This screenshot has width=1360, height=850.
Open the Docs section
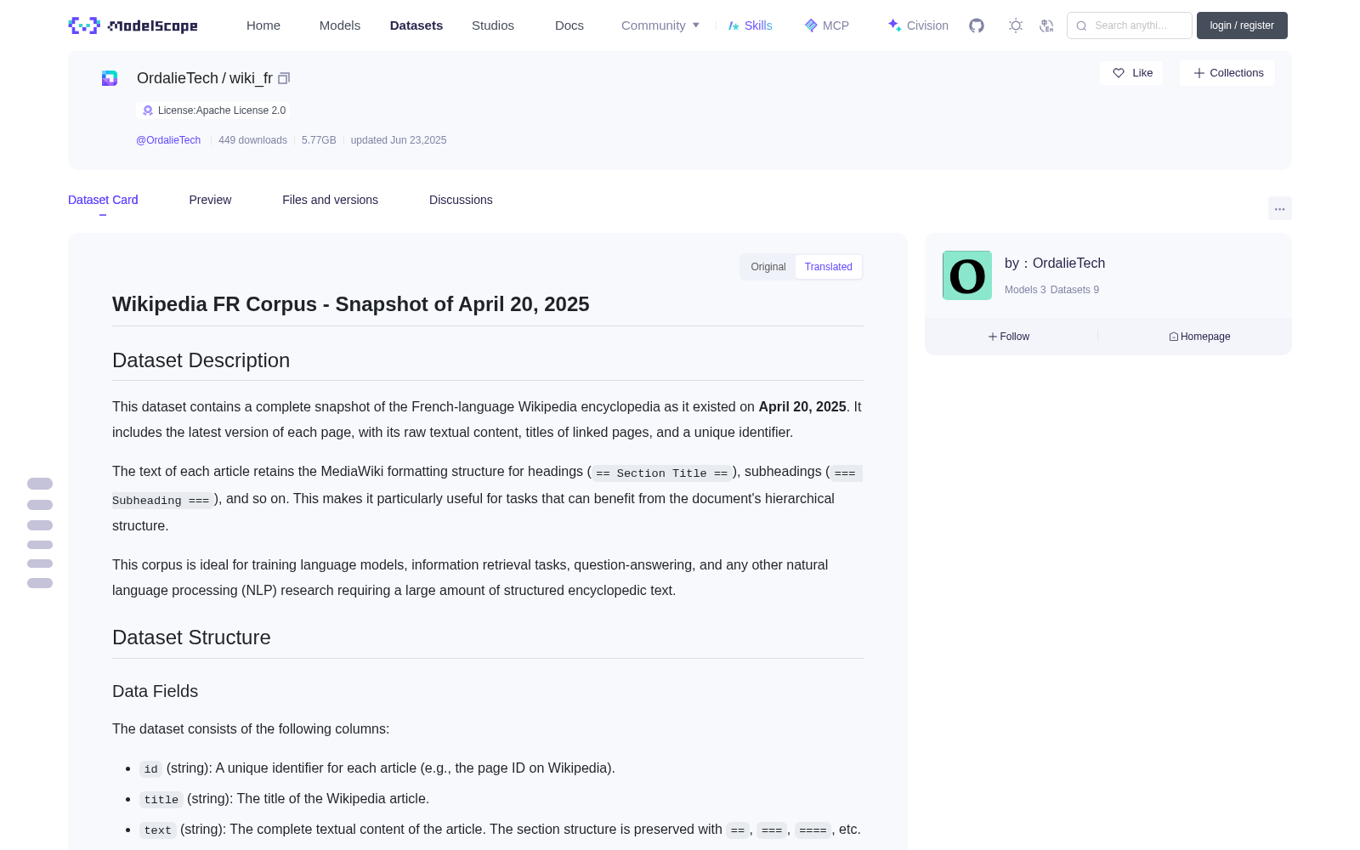569,25
